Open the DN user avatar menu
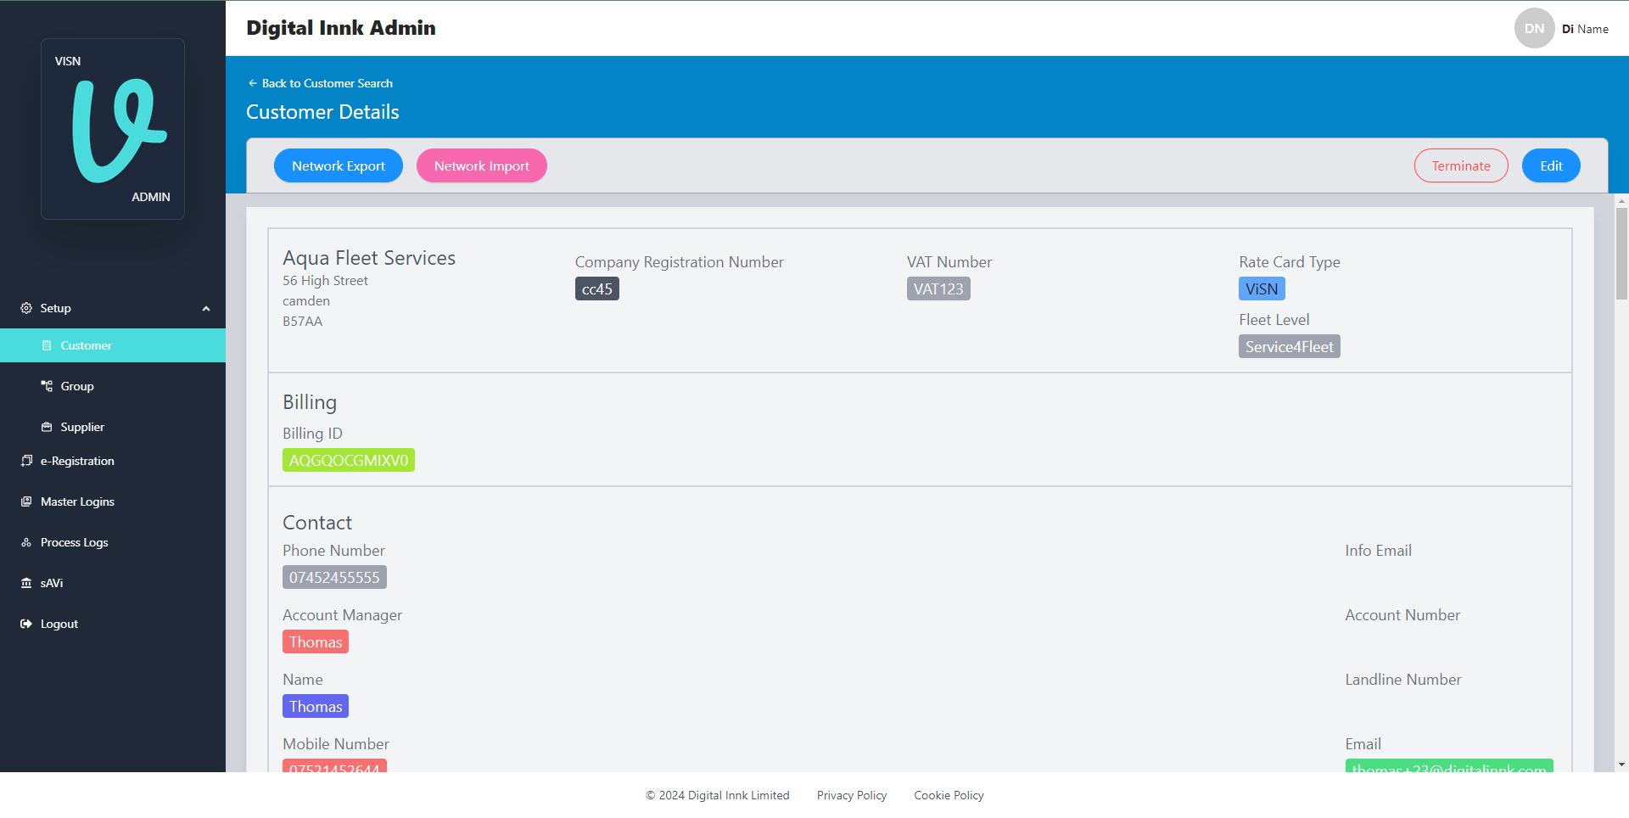 [x=1534, y=29]
